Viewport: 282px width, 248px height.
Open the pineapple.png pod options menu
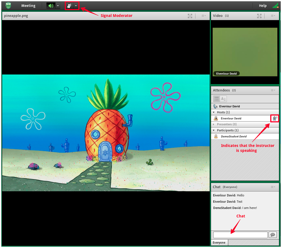pos(204,16)
